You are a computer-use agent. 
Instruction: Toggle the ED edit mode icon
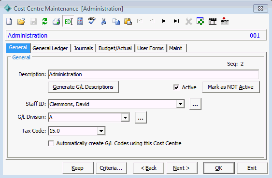[68, 22]
